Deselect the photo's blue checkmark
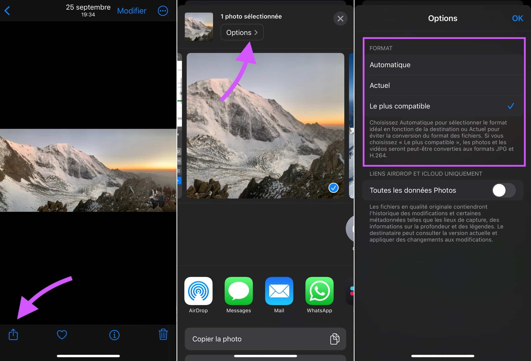531x361 pixels. coord(333,188)
